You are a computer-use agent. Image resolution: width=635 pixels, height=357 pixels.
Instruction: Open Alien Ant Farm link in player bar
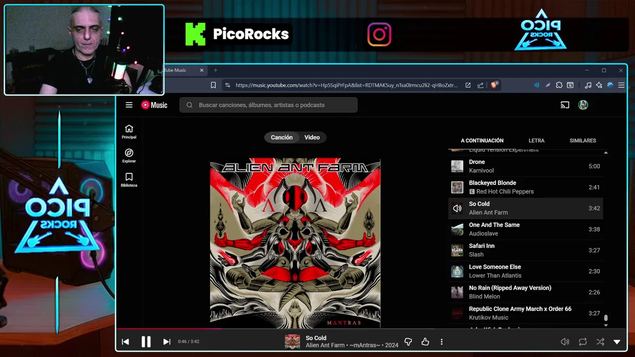point(325,345)
